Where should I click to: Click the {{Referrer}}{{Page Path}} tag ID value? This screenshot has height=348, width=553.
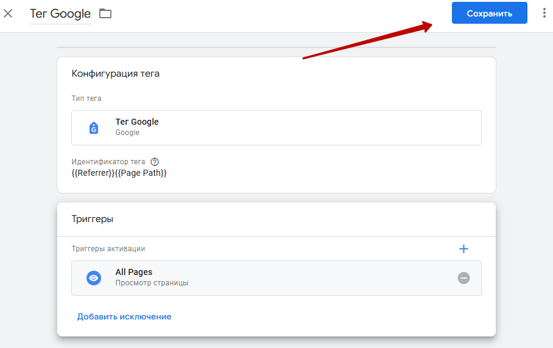coord(119,173)
